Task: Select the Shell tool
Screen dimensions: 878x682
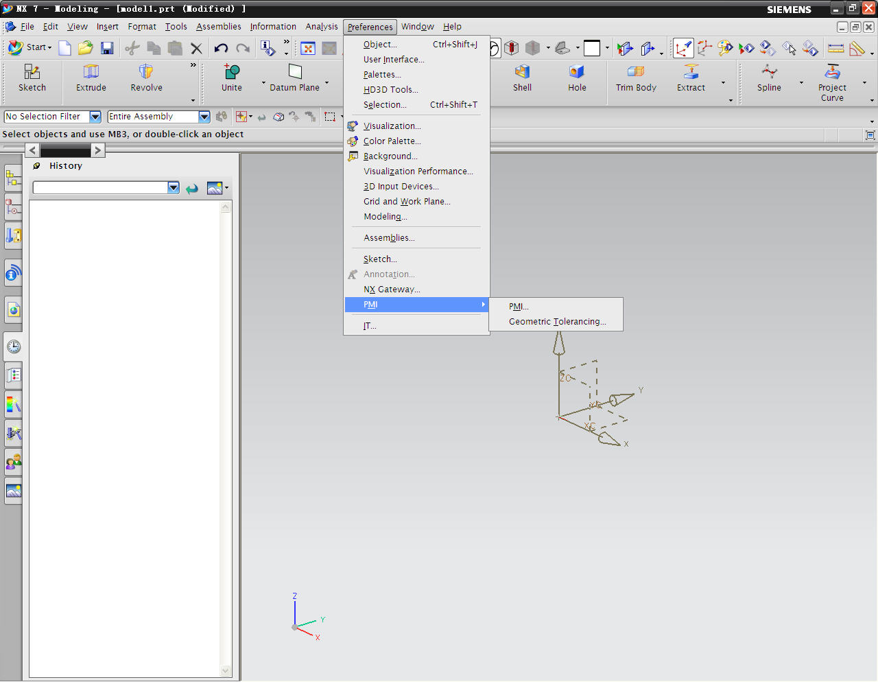Action: coord(522,78)
